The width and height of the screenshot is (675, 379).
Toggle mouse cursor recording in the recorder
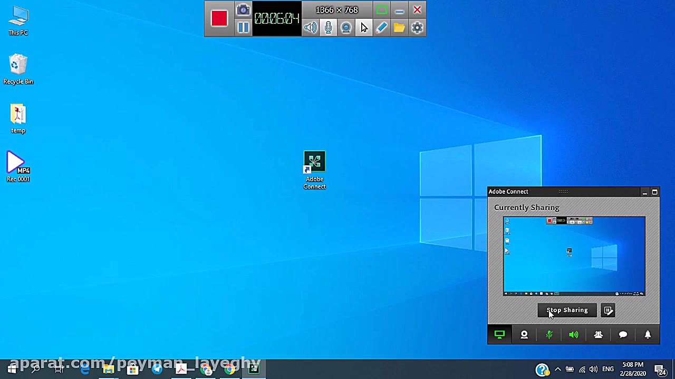(364, 27)
